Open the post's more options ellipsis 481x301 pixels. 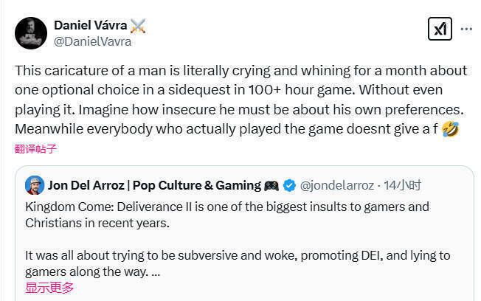466,30
